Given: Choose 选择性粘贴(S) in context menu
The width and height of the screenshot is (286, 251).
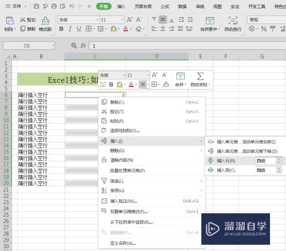Looking at the screenshot, I should (152, 131).
